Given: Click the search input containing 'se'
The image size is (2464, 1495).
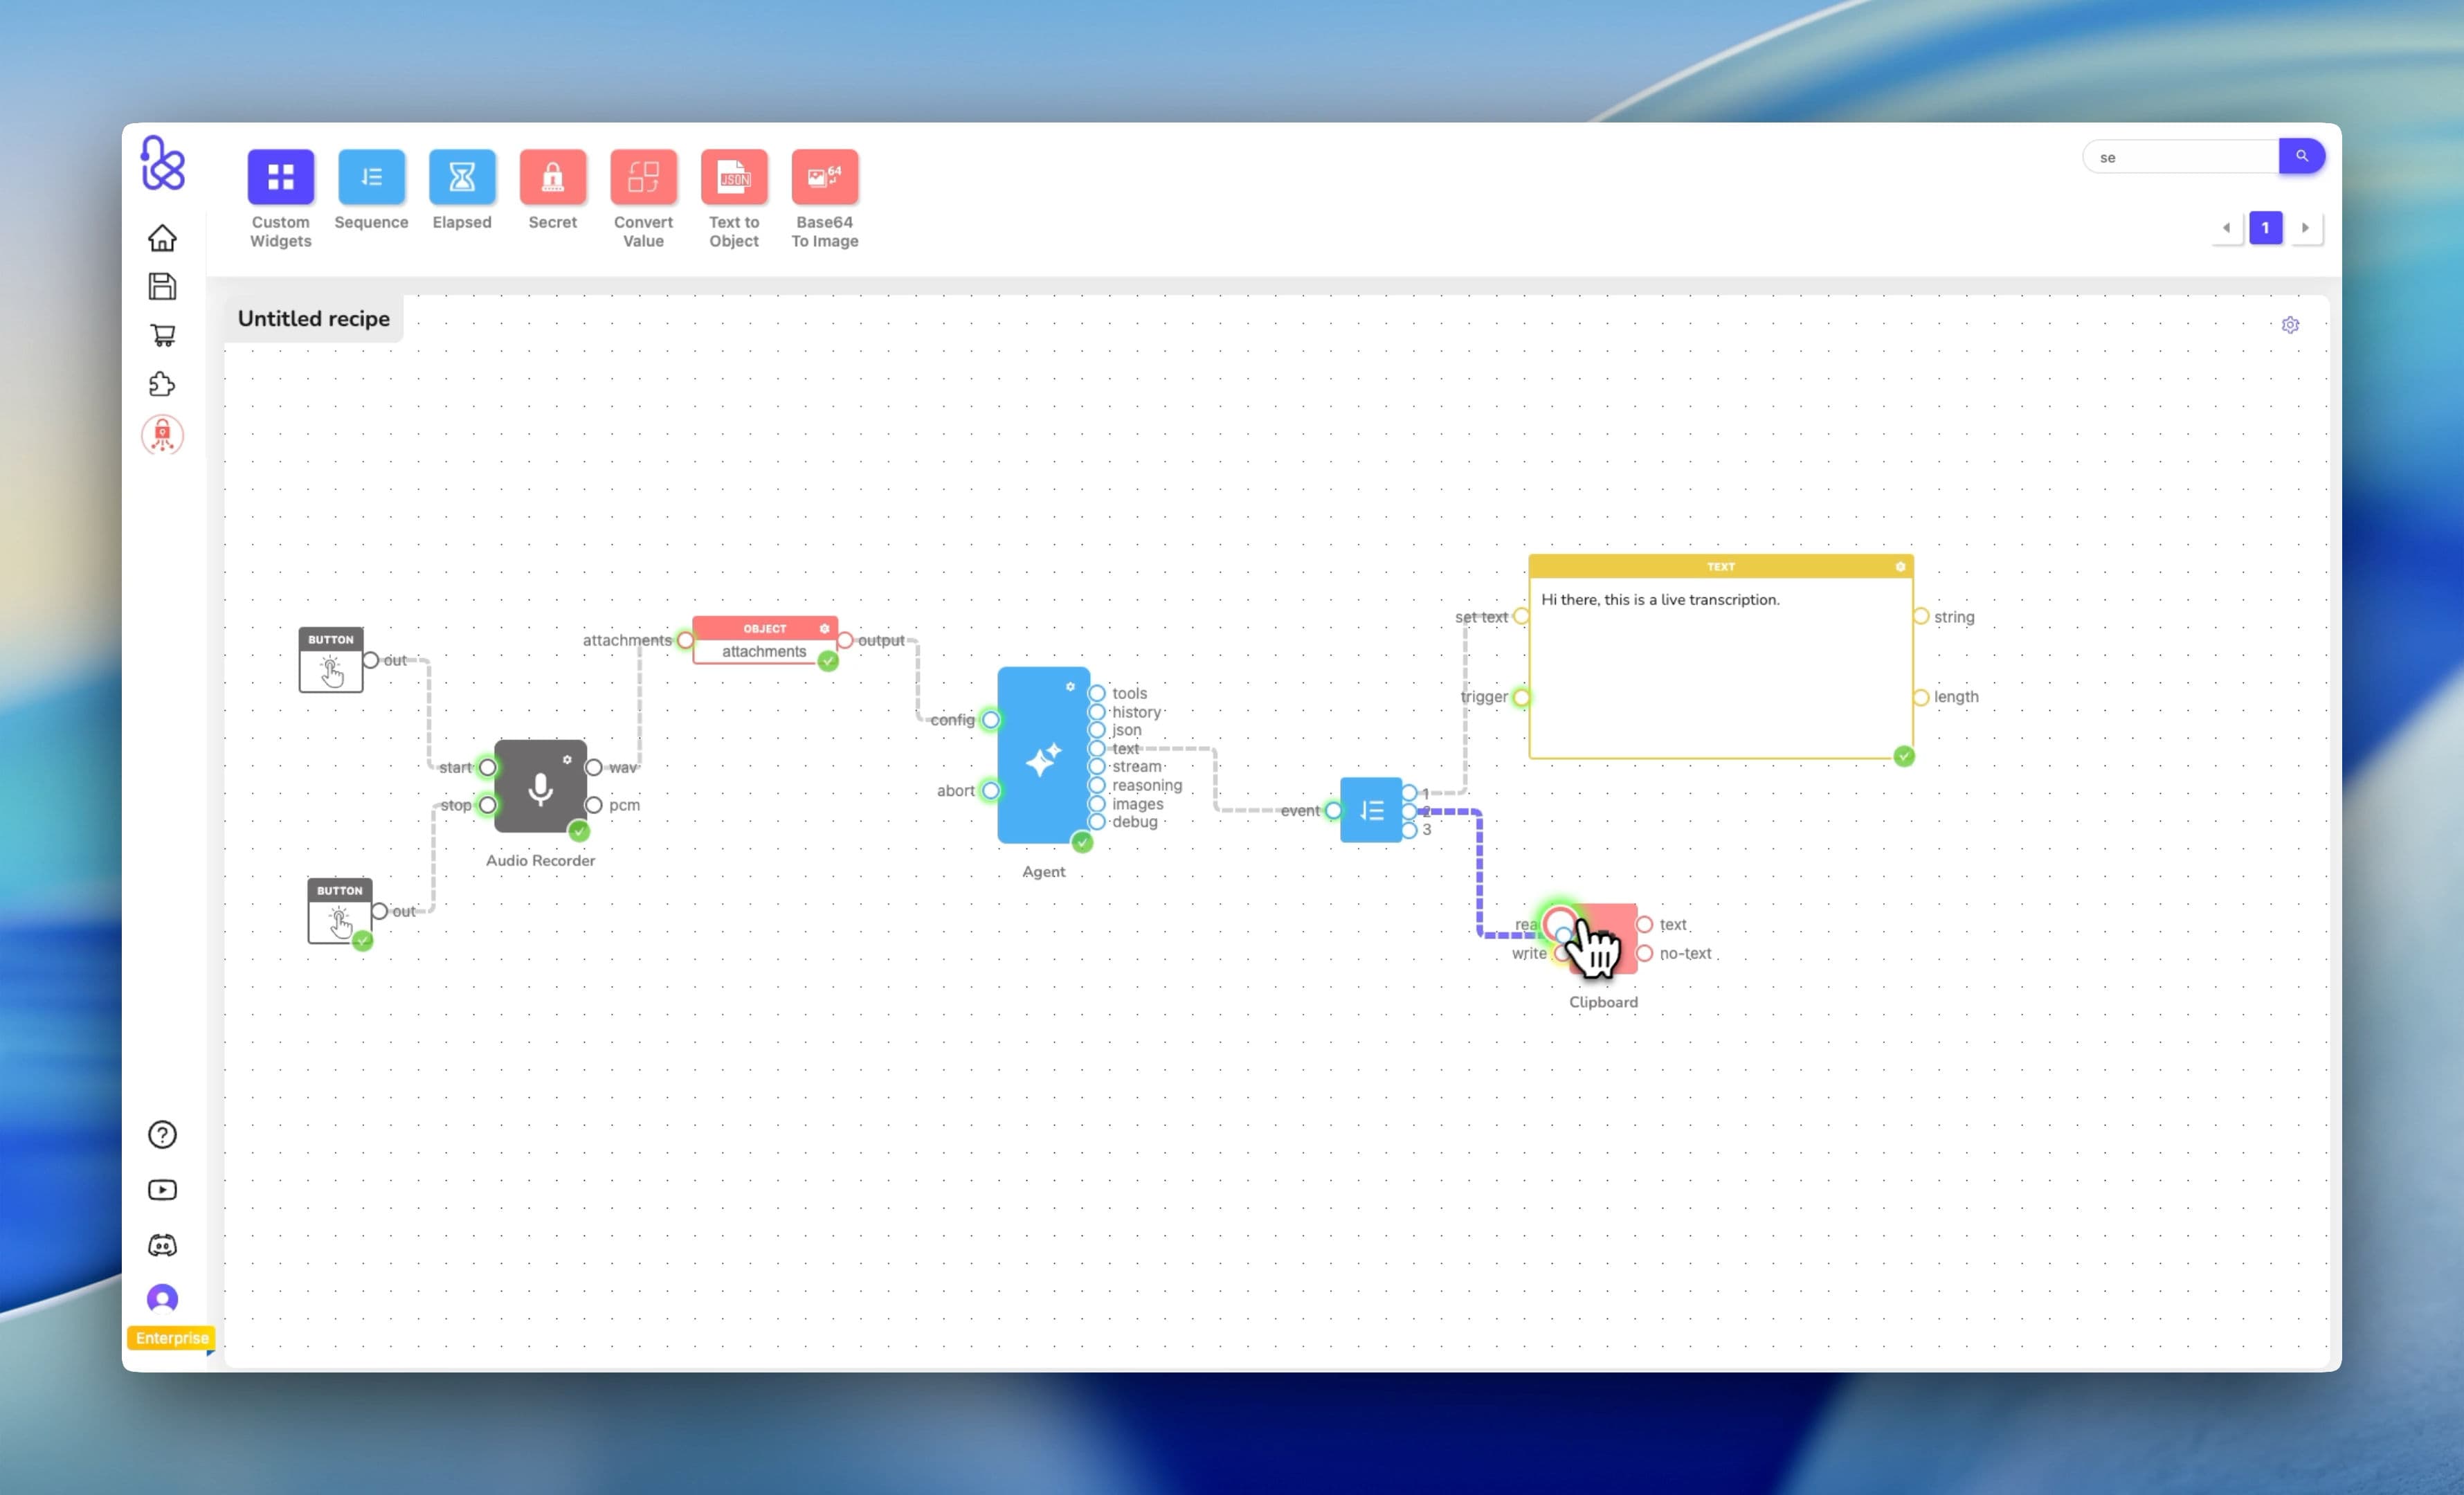Looking at the screenshot, I should (x=2180, y=156).
